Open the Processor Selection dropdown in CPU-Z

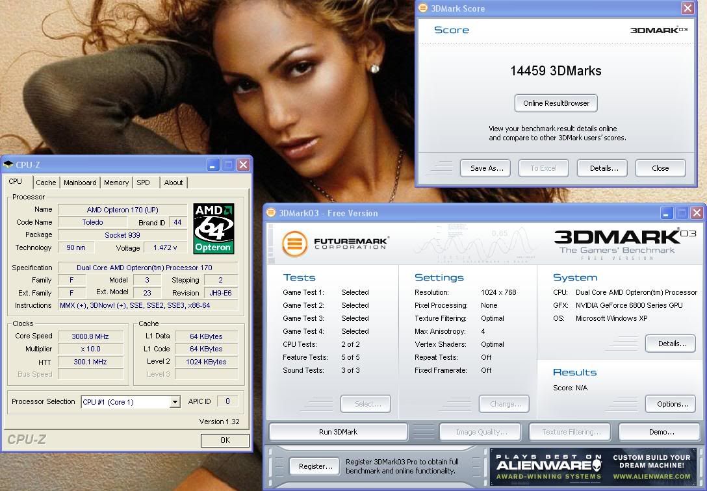[x=175, y=402]
